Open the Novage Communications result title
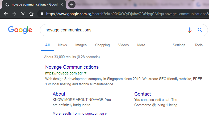The width and height of the screenshot is (209, 122). 72,67
